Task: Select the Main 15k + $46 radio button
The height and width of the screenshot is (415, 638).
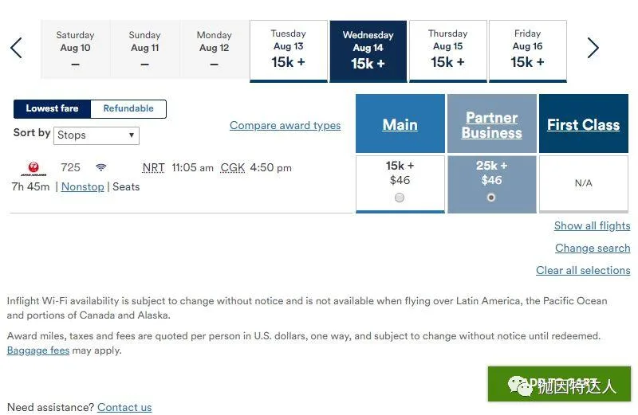Action: tap(400, 198)
